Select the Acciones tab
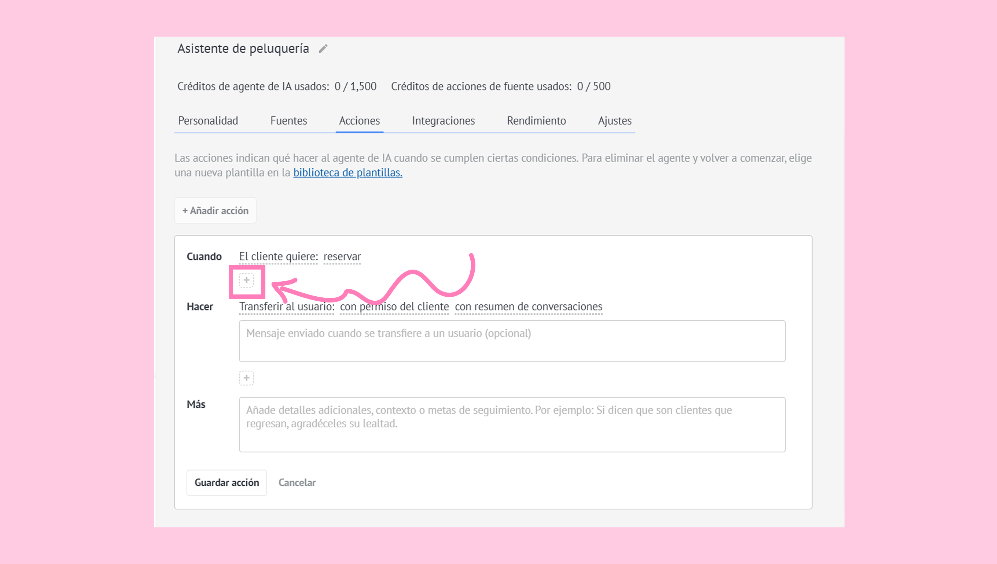 [359, 121]
